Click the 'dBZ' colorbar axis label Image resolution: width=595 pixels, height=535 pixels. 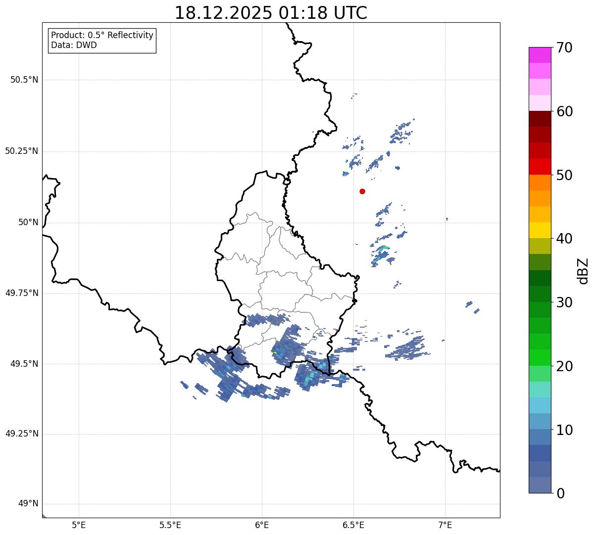point(583,271)
